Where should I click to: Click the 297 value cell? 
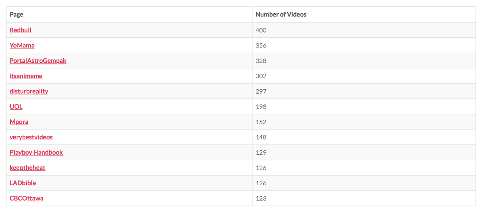click(x=364, y=91)
